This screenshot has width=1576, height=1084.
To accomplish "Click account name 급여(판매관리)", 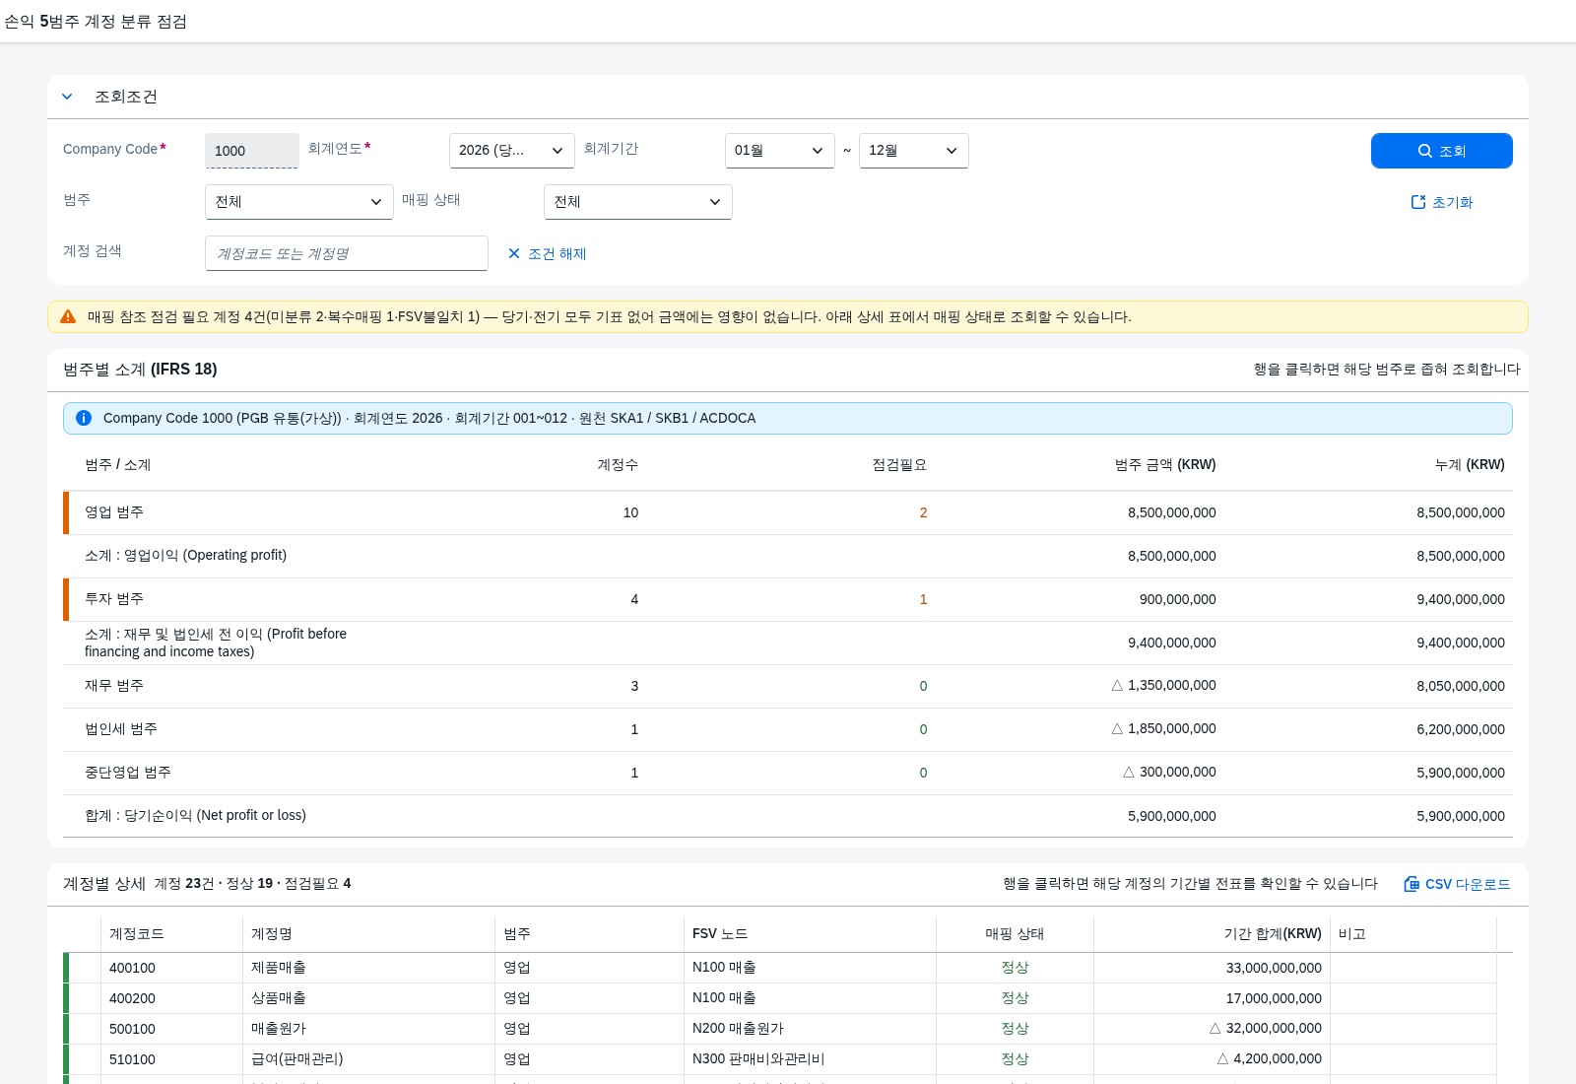I will pyautogui.click(x=297, y=1059).
